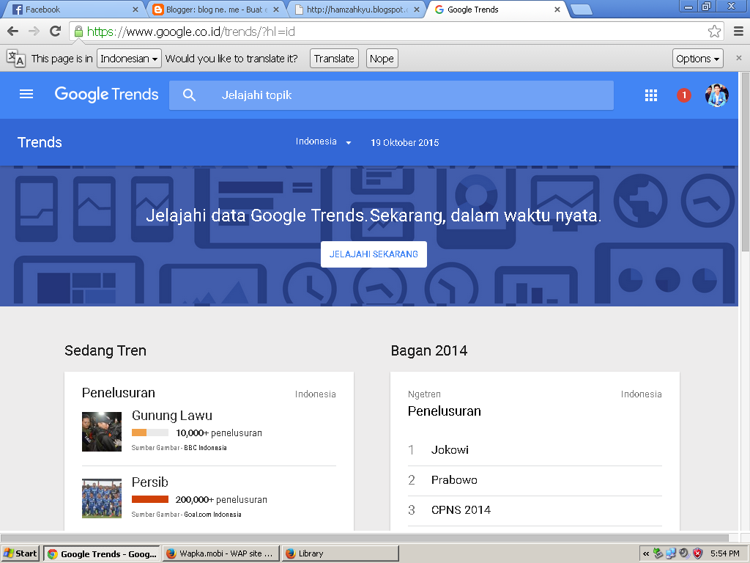Go back with the browser back arrow
This screenshot has width=750, height=563.
(13, 32)
